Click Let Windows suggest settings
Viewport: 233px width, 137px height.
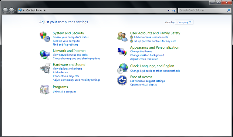[x=148, y=81]
